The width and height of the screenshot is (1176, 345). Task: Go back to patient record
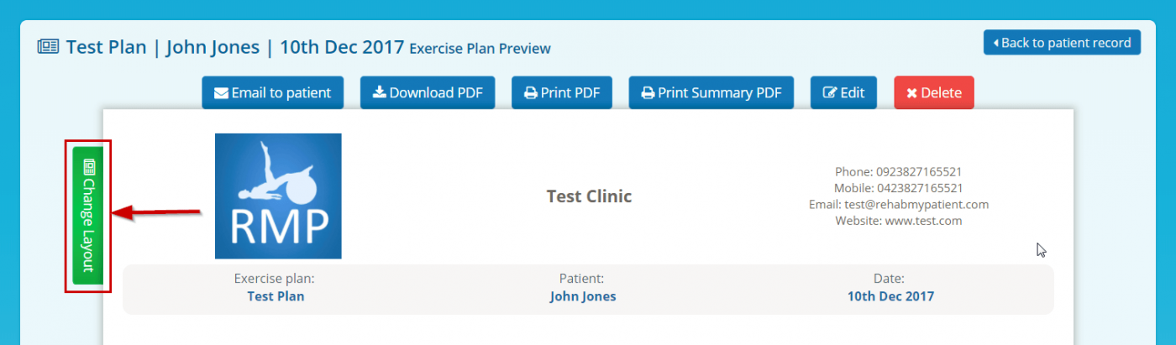click(1062, 43)
